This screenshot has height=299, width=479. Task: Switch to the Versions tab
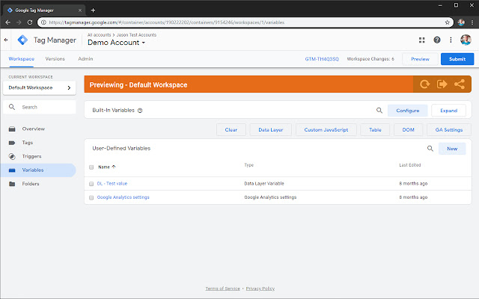(55, 59)
